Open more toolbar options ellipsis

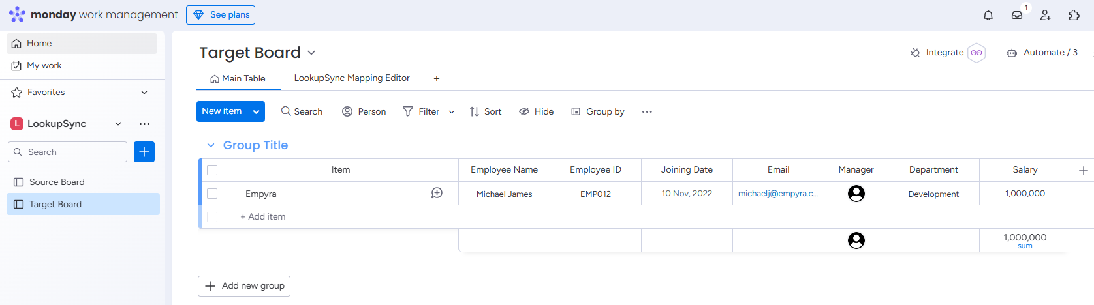pyautogui.click(x=647, y=111)
